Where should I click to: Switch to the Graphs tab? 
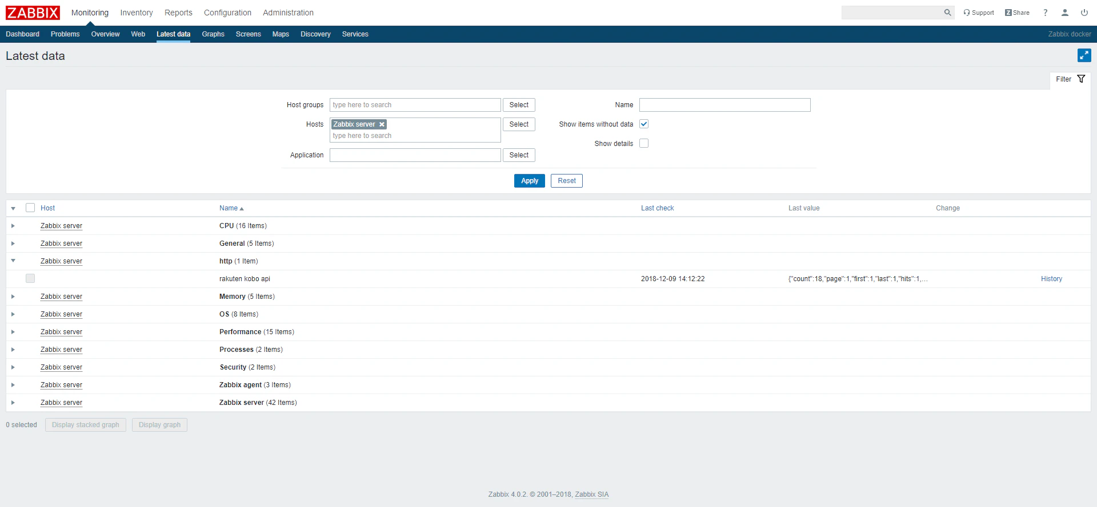pos(213,34)
